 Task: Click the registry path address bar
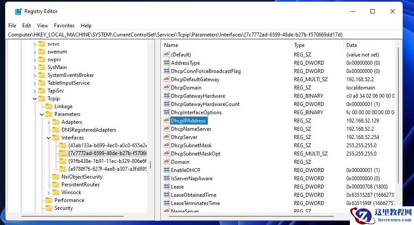pyautogui.click(x=204, y=35)
